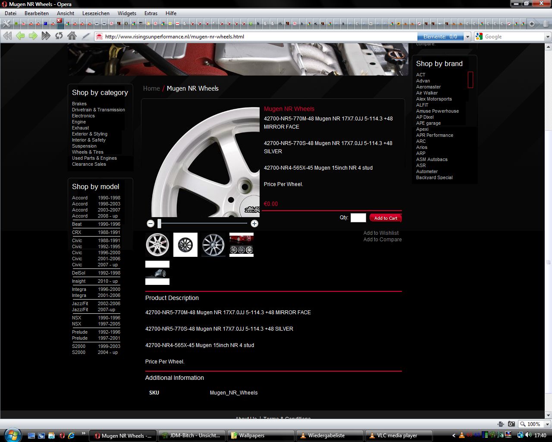Go to the Home page icon
Viewport: 552px width, 442px height.
(72, 36)
